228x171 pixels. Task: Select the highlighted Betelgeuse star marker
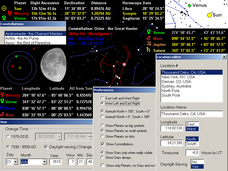pyautogui.click(x=124, y=64)
